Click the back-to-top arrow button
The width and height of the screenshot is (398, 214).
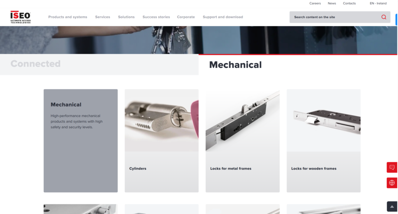(392, 206)
